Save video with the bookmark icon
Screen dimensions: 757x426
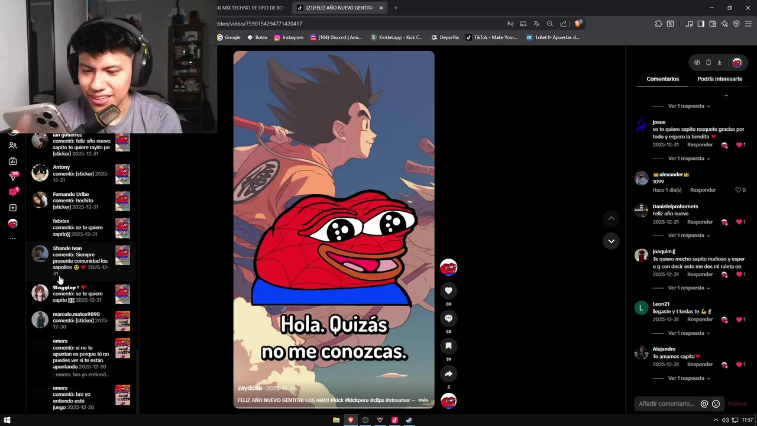click(448, 346)
